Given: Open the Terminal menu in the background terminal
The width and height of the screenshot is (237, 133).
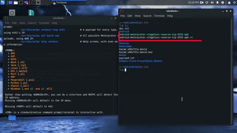Looking at the screenshot, I should [44, 23].
